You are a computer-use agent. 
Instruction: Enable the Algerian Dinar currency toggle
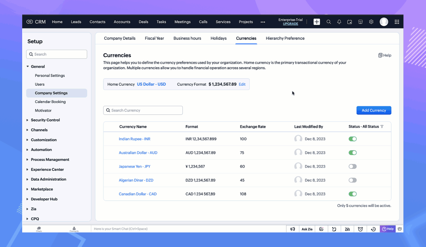(352, 180)
